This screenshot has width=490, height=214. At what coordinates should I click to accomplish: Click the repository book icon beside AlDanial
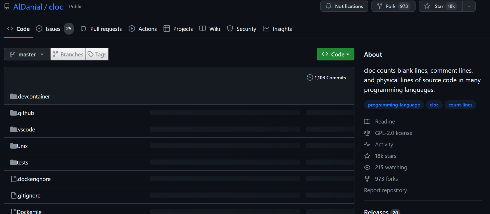click(x=7, y=7)
